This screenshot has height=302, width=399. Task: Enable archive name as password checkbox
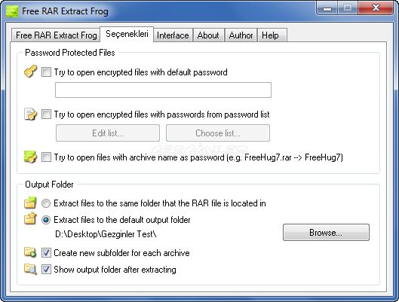click(46, 157)
